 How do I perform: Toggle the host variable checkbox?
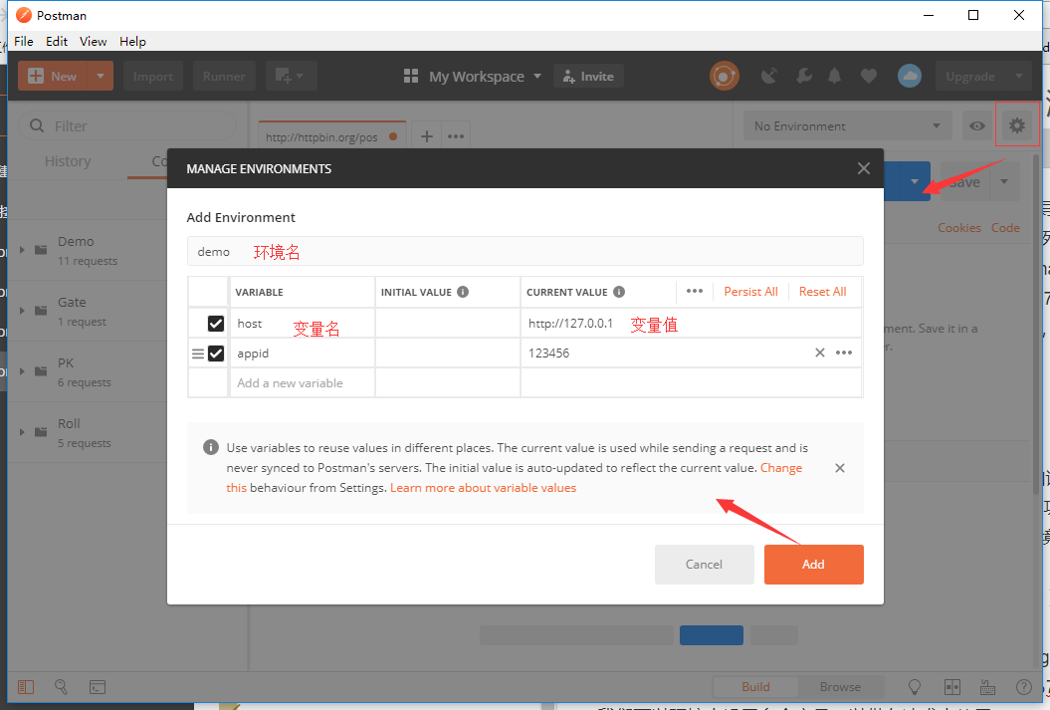(x=216, y=324)
